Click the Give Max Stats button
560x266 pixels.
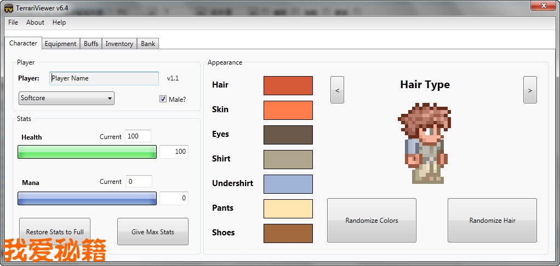(x=153, y=232)
